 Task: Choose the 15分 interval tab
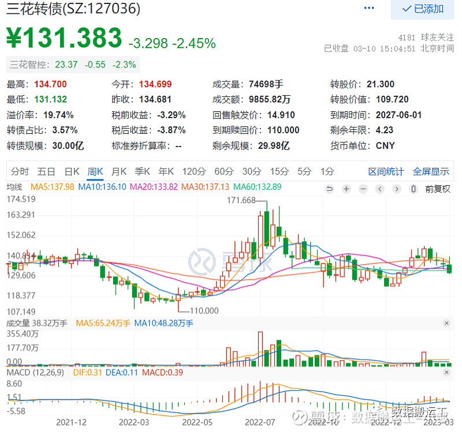coord(280,171)
